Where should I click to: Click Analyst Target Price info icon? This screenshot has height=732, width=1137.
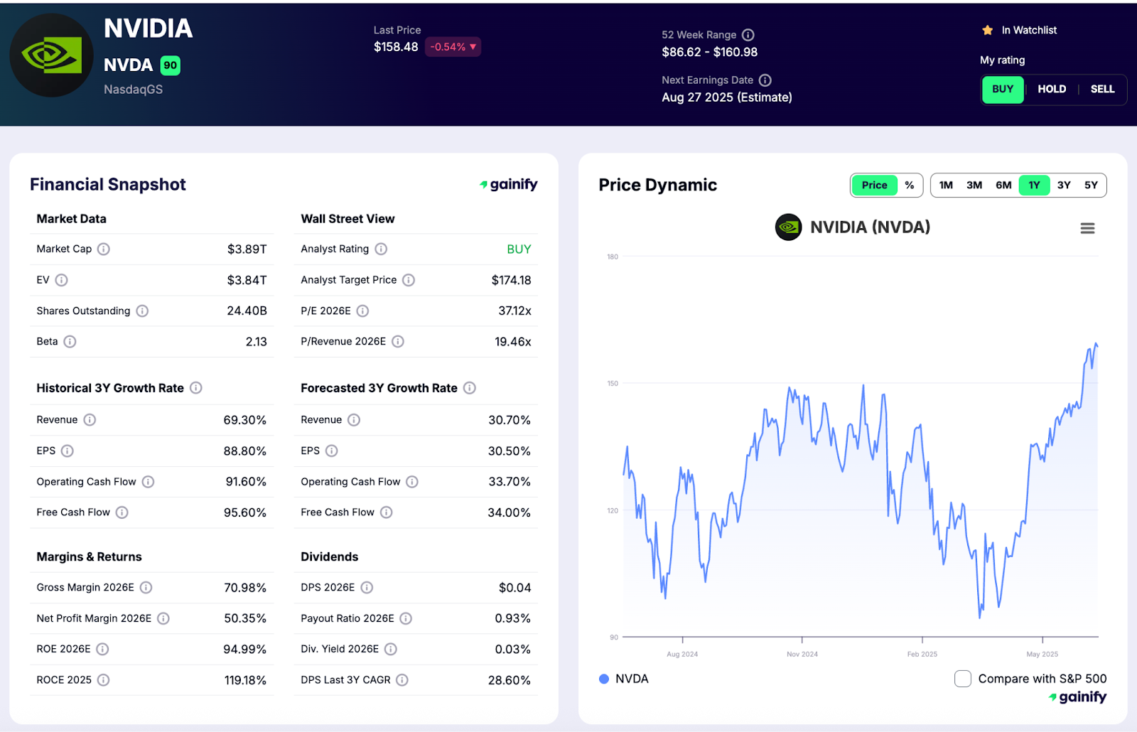click(409, 280)
